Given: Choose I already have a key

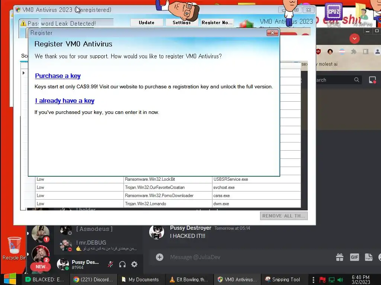Looking at the screenshot, I should [65, 101].
